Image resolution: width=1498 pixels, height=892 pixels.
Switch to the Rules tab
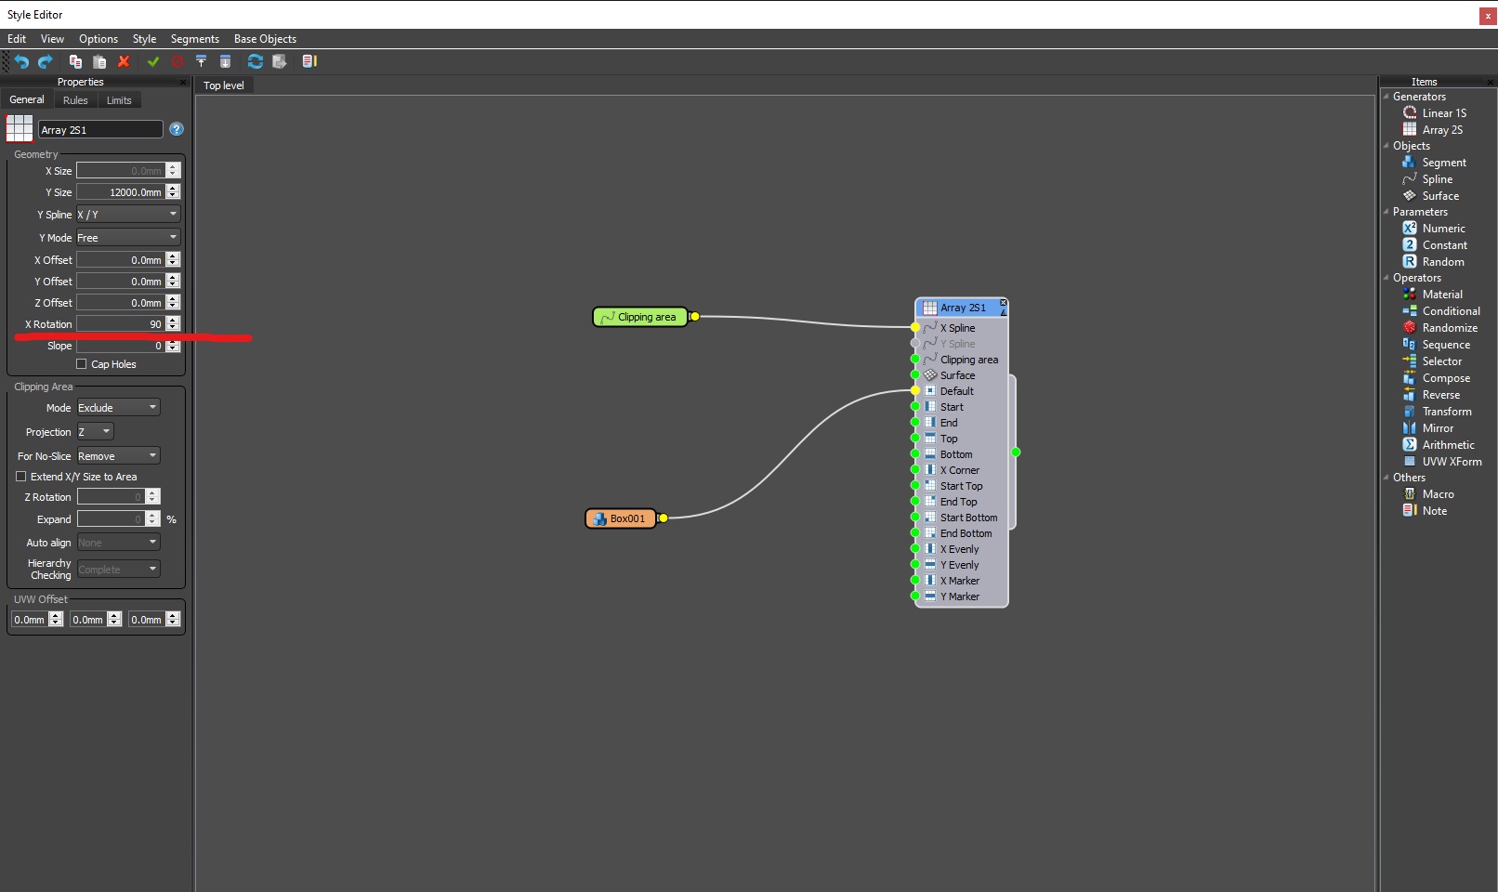pos(75,100)
